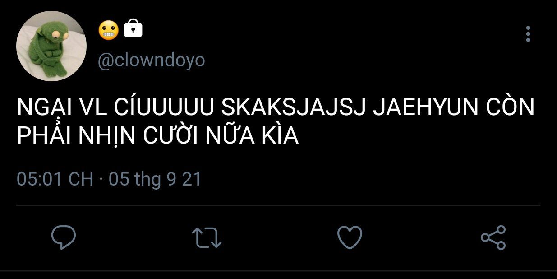The width and height of the screenshot is (557, 279).
Task: Click the 05:01 CH time stamp
Action: tap(55, 179)
